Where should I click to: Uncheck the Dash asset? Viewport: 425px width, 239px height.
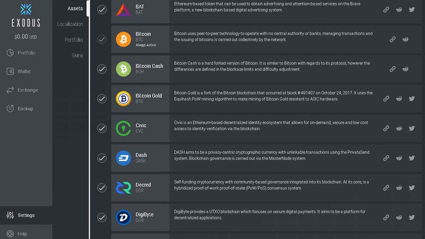point(102,158)
